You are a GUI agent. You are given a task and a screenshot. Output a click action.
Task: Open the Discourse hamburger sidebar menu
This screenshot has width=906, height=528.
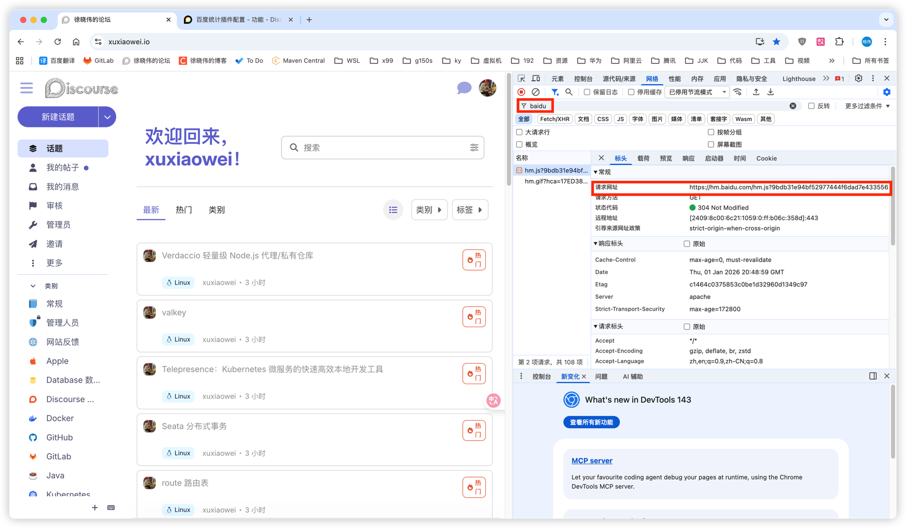coord(27,88)
